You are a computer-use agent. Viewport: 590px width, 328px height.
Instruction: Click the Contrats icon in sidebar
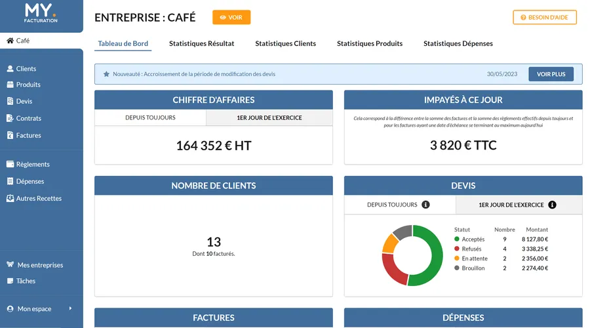(10, 119)
